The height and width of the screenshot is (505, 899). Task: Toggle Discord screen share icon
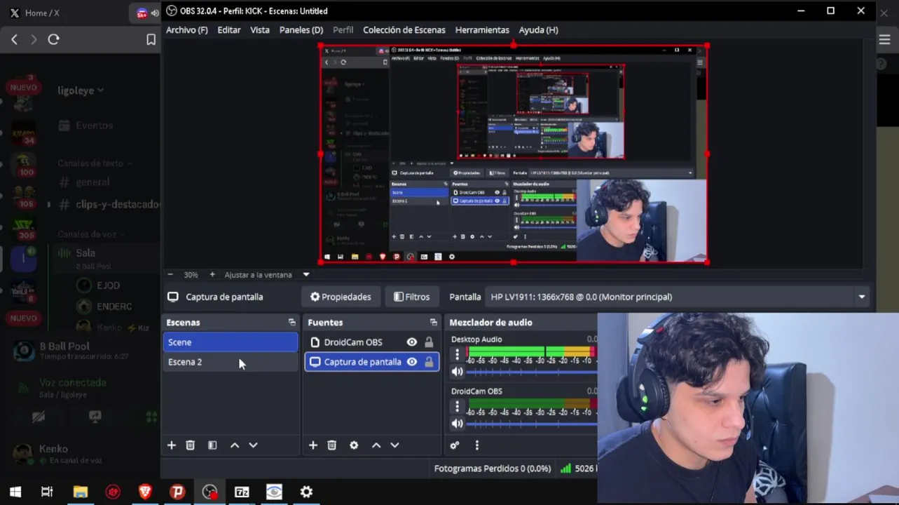pyautogui.click(x=95, y=417)
